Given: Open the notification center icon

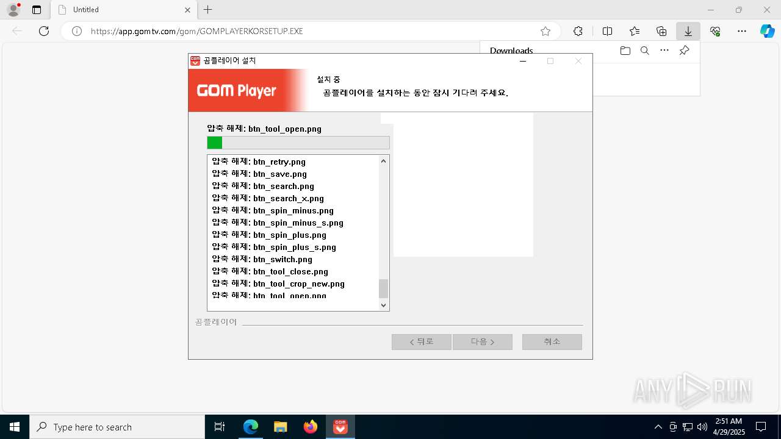Looking at the screenshot, I should (x=761, y=427).
